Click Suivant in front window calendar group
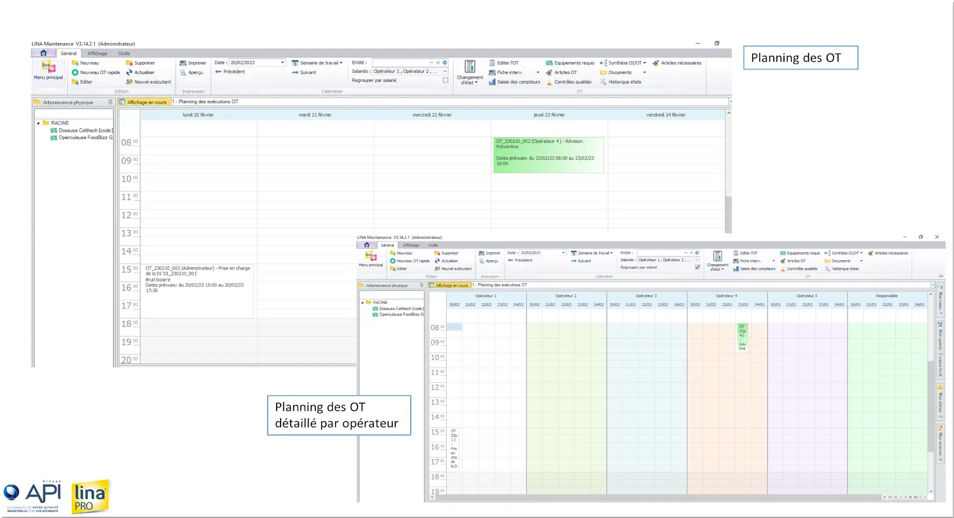The height and width of the screenshot is (518, 954). tap(581, 261)
